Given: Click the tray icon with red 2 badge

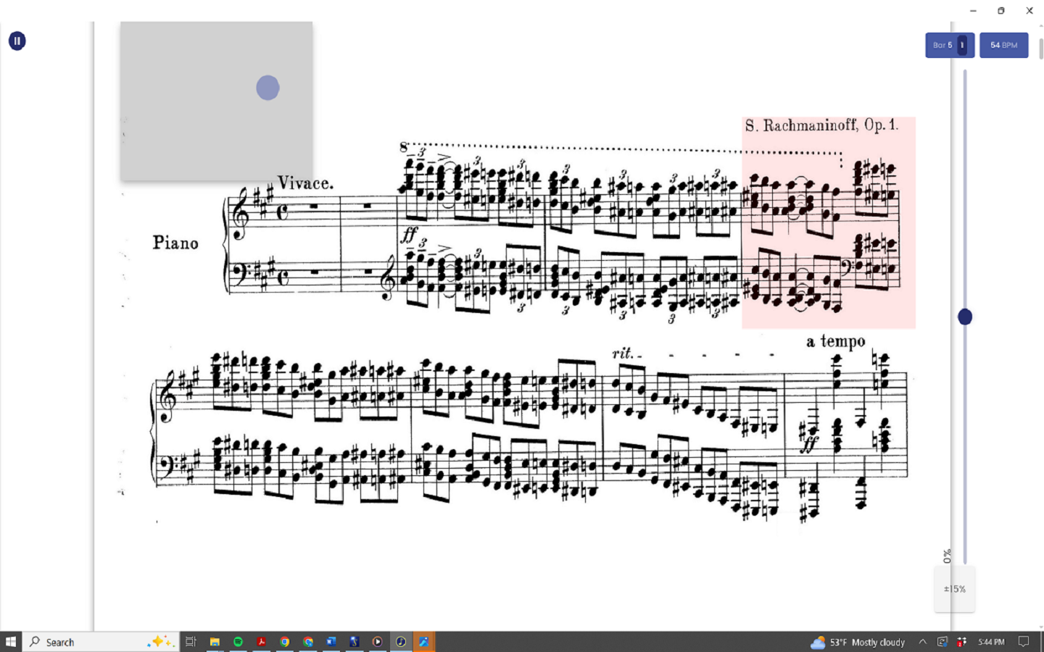Looking at the screenshot, I should tap(961, 642).
